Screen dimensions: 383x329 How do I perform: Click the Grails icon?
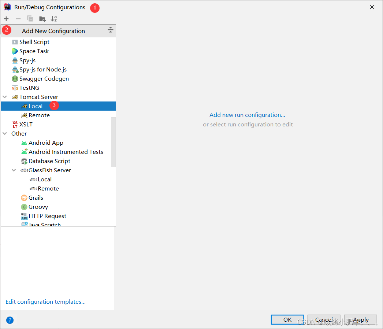tap(24, 198)
